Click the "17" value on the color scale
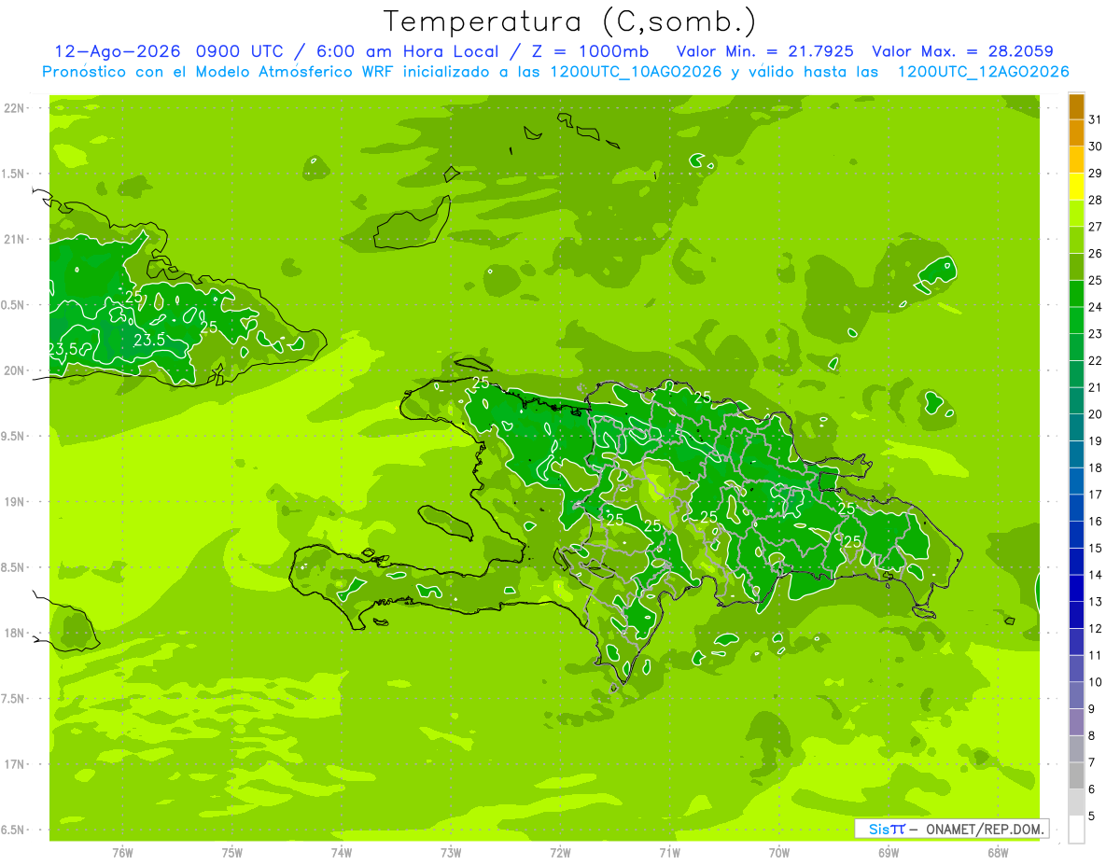The width and height of the screenshot is (1120, 865). 1095,494
